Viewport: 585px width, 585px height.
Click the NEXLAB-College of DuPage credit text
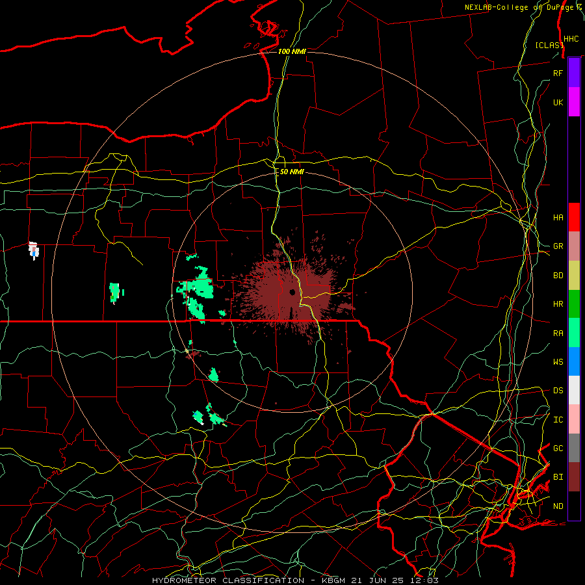click(x=523, y=7)
